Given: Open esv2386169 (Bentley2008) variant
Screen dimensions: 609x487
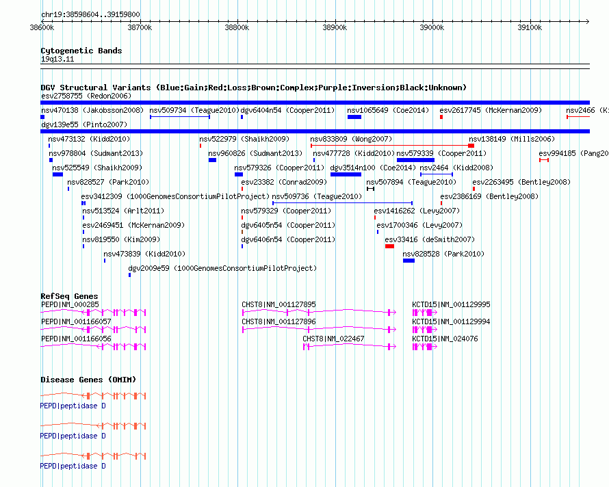Looking at the screenshot, I should pyautogui.click(x=489, y=196).
